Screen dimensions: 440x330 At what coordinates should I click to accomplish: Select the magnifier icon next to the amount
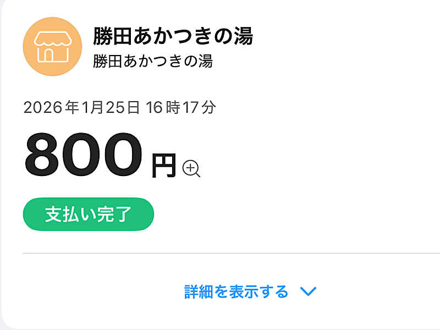coord(191,167)
